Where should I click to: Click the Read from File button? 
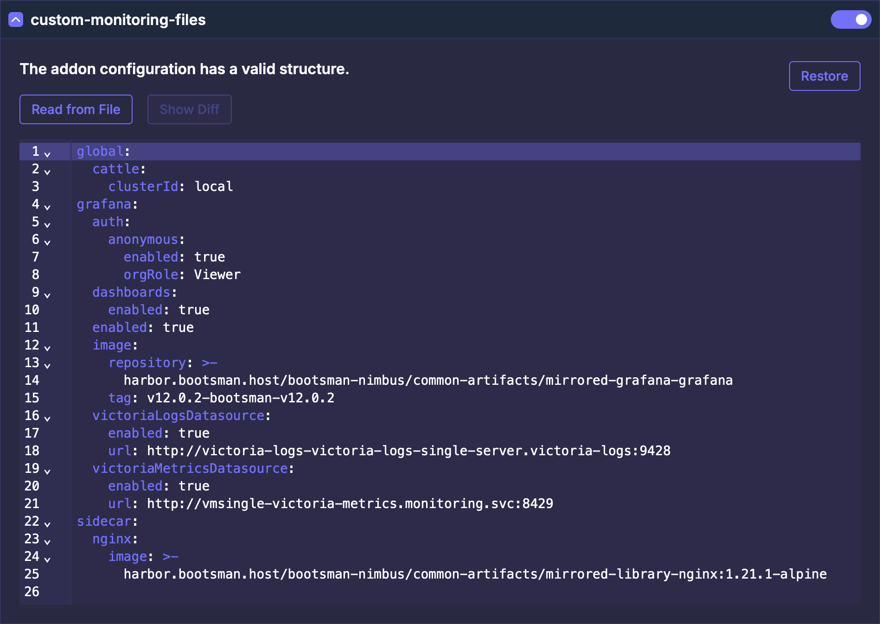coord(76,109)
